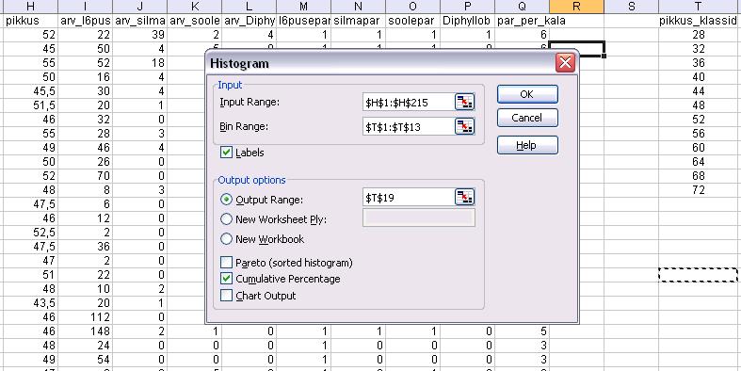
Task: Enable Chart Output checkbox
Action: (x=227, y=296)
